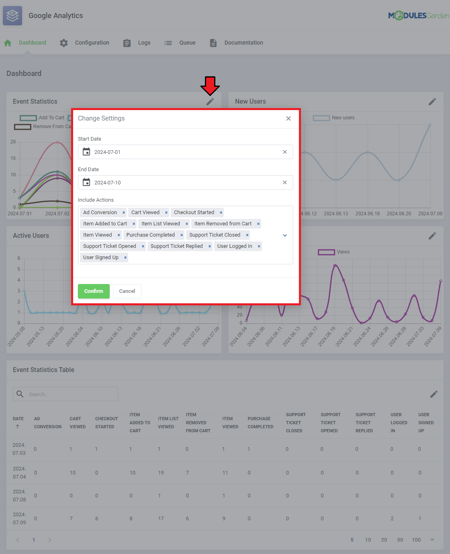Remove the Checkout Started tag
450x554 pixels.
(x=221, y=213)
